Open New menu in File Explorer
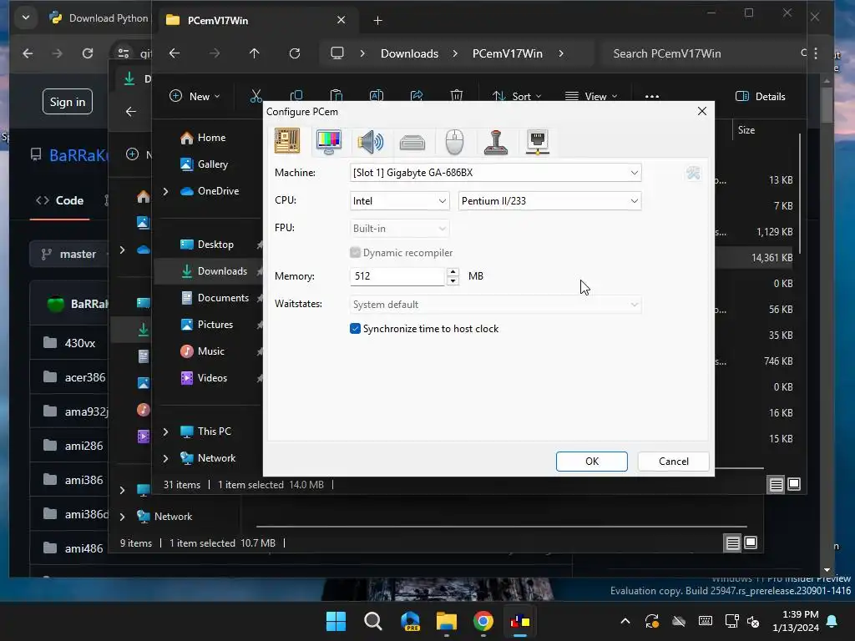This screenshot has width=855, height=641. click(195, 97)
